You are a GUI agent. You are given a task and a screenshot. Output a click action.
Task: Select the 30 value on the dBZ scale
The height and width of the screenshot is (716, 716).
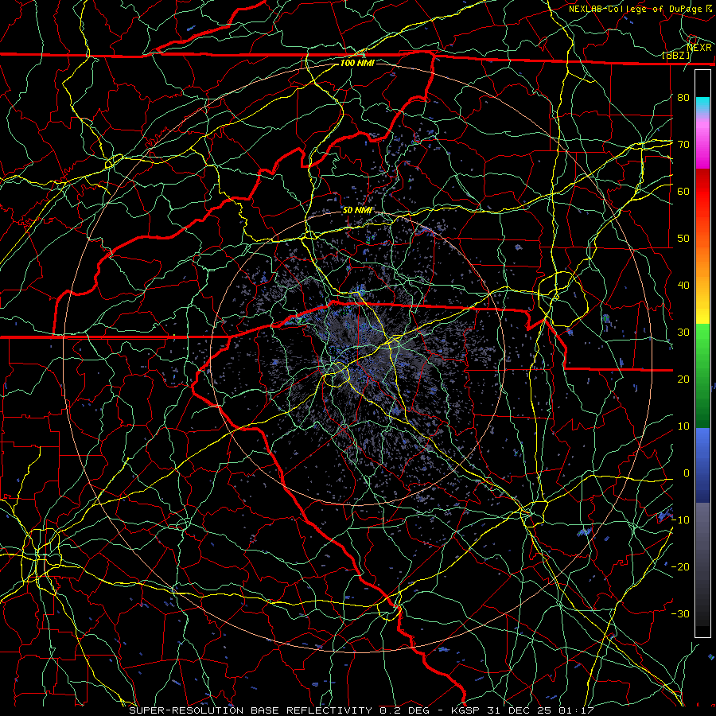click(683, 333)
